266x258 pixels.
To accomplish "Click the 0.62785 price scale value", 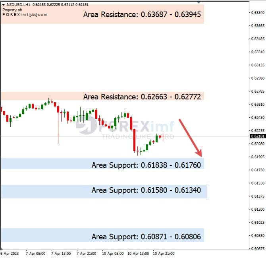I will pyautogui.click(x=258, y=91).
